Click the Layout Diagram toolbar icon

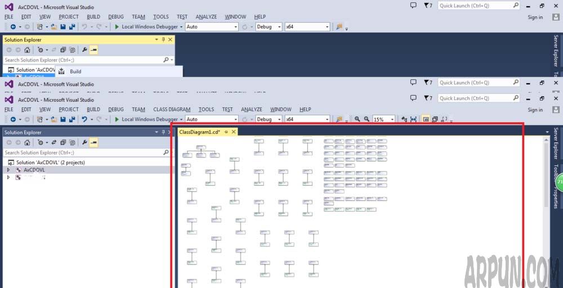tap(404, 119)
